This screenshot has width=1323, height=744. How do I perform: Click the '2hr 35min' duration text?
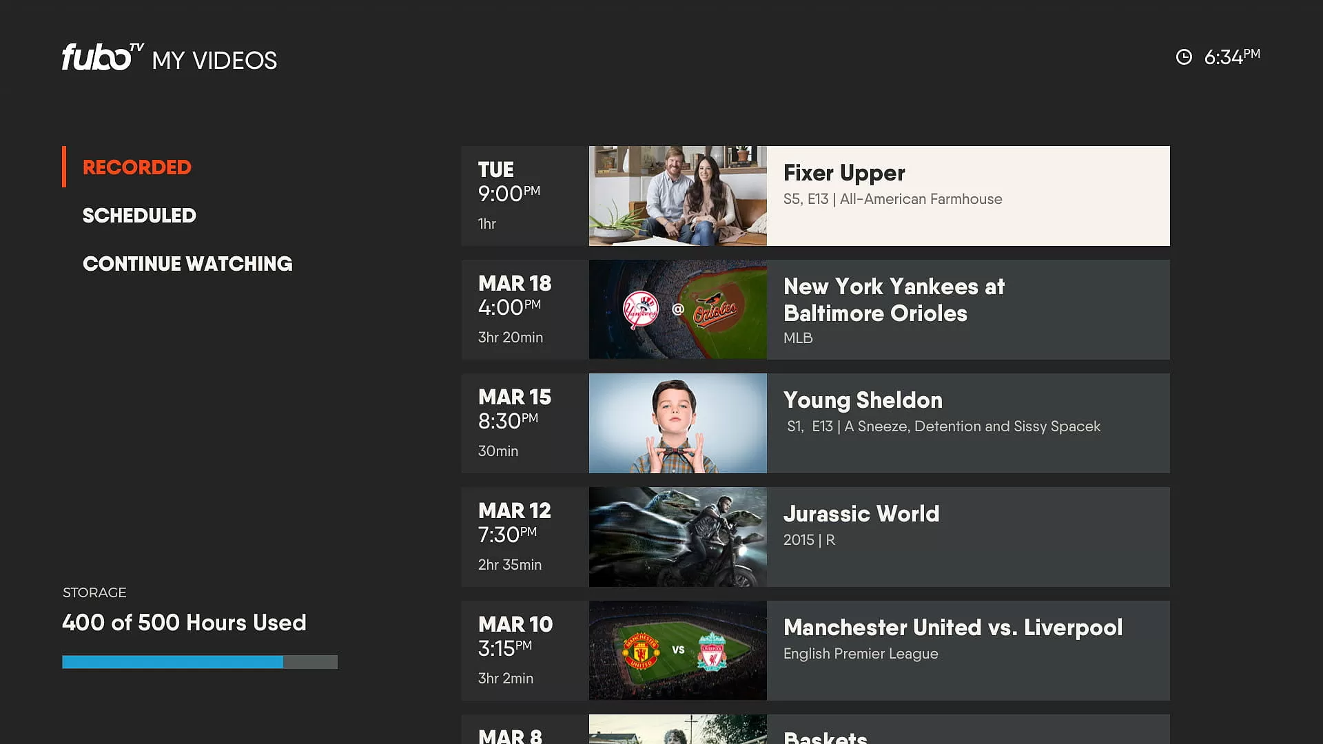click(510, 565)
